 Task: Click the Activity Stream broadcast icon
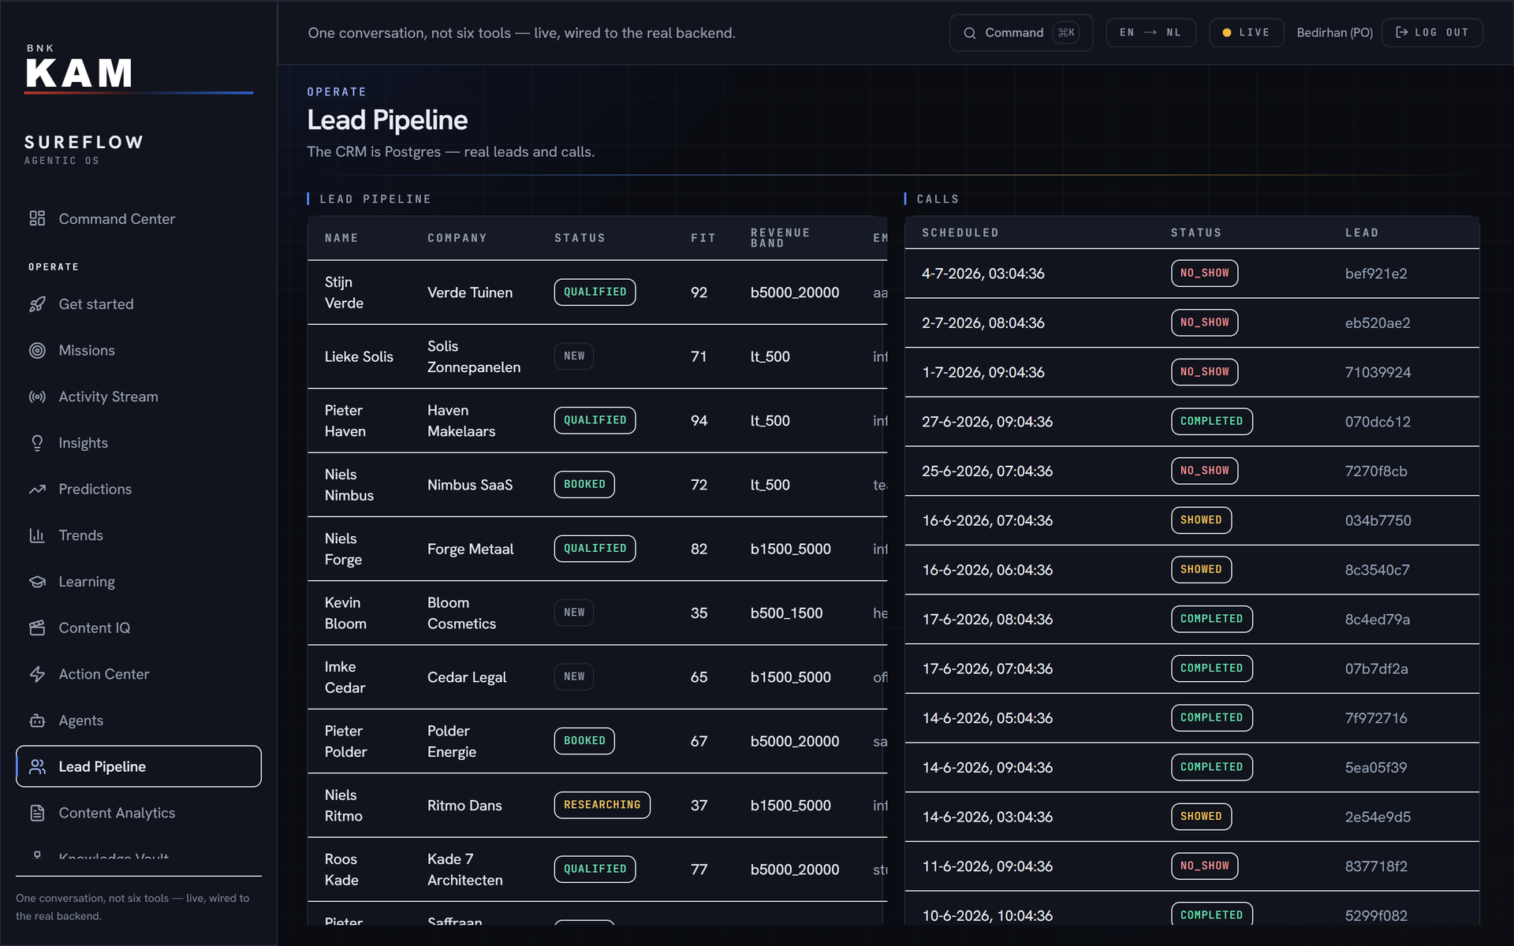(37, 397)
